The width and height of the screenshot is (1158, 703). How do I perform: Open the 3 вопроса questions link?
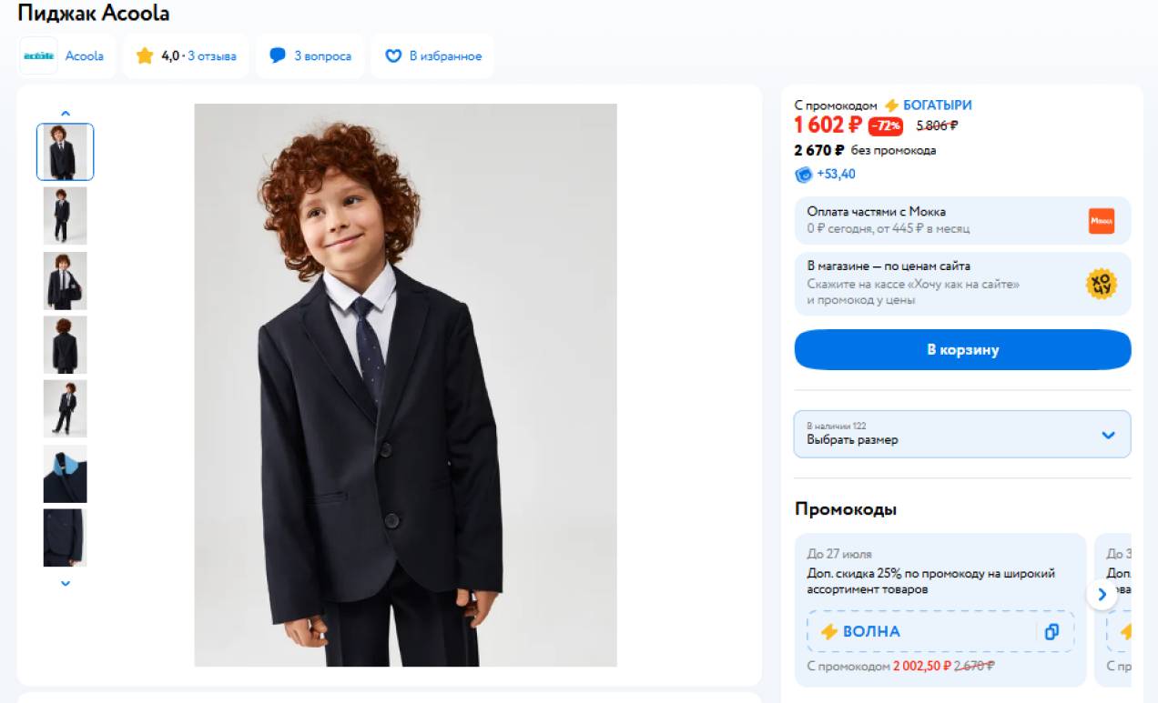click(x=322, y=56)
